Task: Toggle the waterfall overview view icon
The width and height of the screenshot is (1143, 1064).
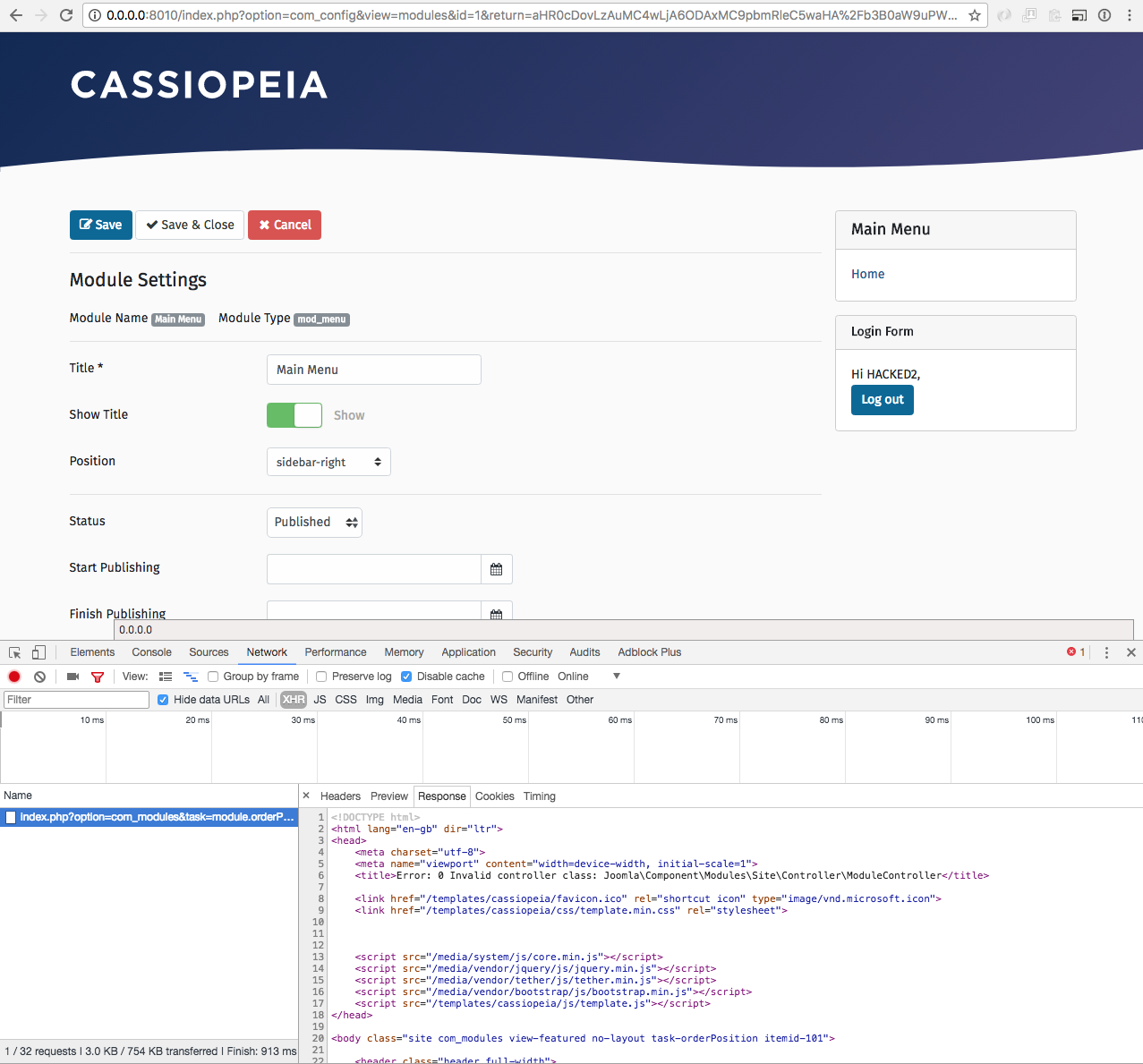Action: coord(191,677)
